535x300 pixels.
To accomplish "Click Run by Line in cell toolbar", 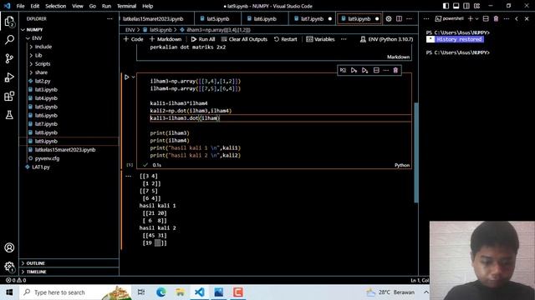I will [x=343, y=70].
